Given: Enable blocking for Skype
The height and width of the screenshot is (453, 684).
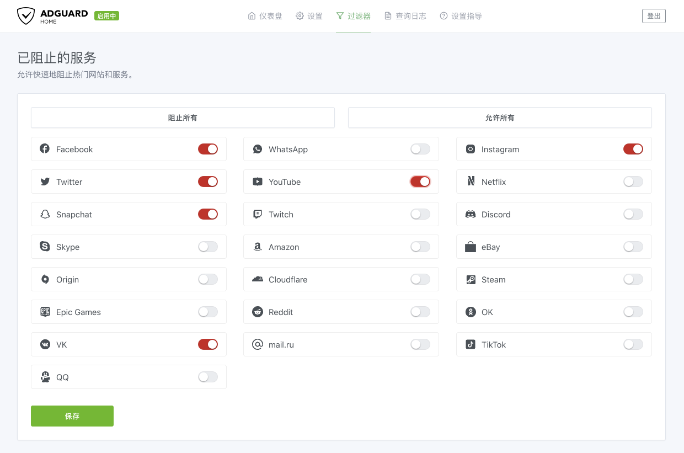Looking at the screenshot, I should (x=208, y=247).
